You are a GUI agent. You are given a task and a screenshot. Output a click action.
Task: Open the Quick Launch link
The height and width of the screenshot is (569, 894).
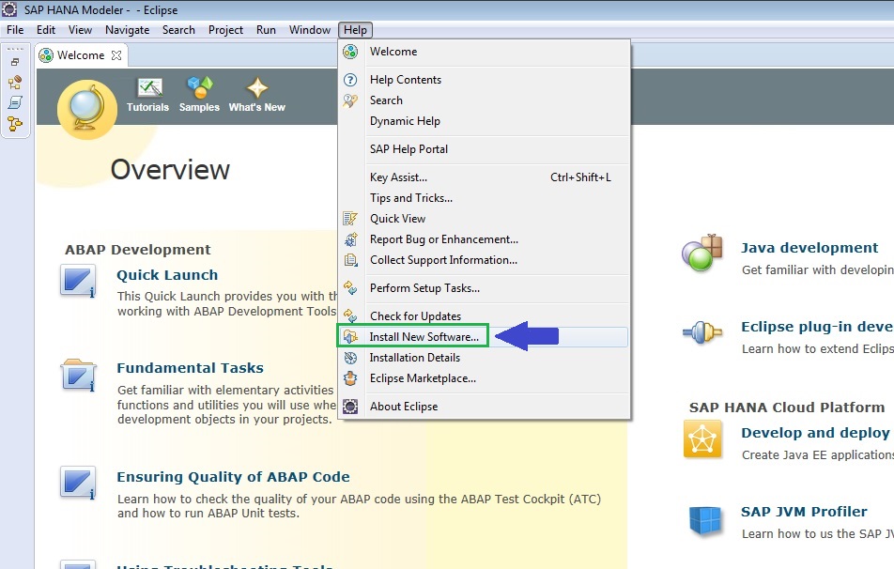pyautogui.click(x=167, y=275)
